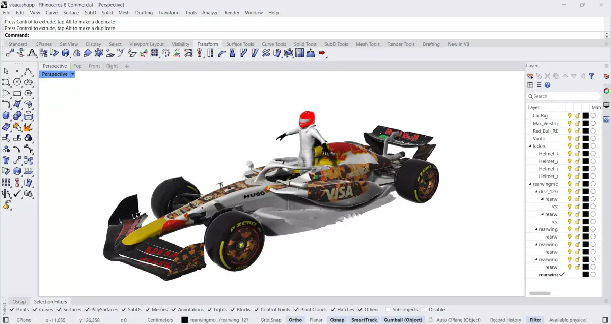Click the checkmark Check Objects icon
Image resolution: width=611 pixels, height=324 pixels.
17,194
